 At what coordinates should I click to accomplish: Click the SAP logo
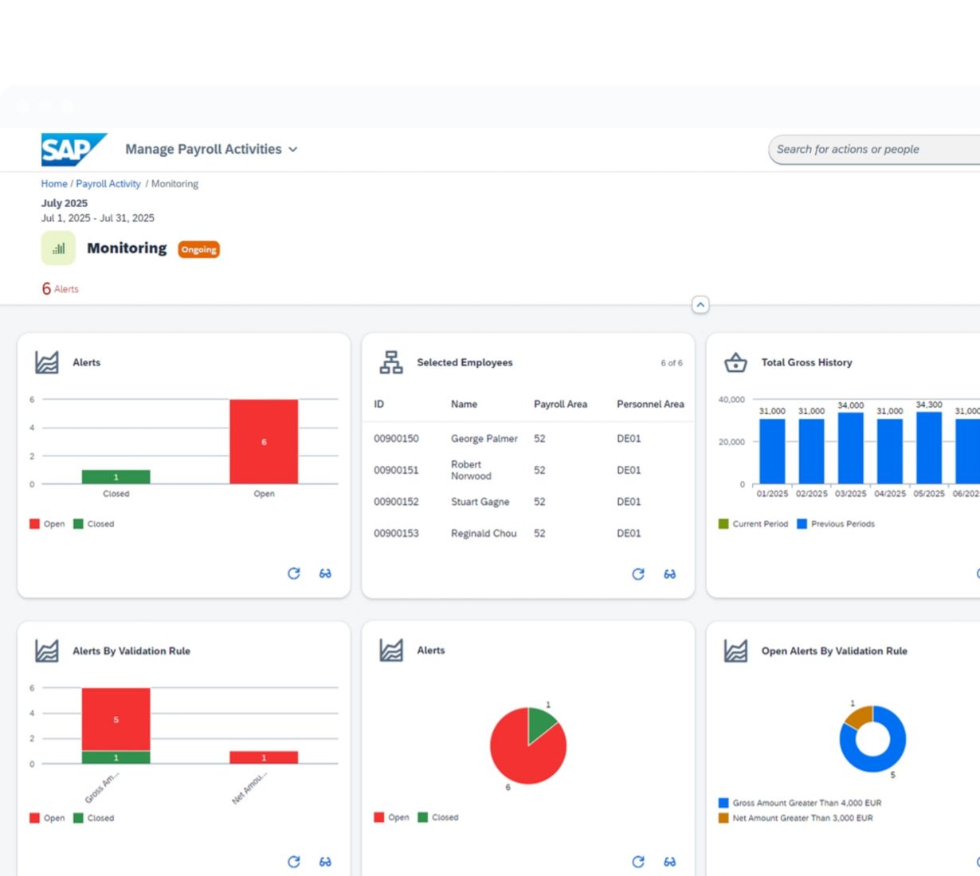pos(73,150)
